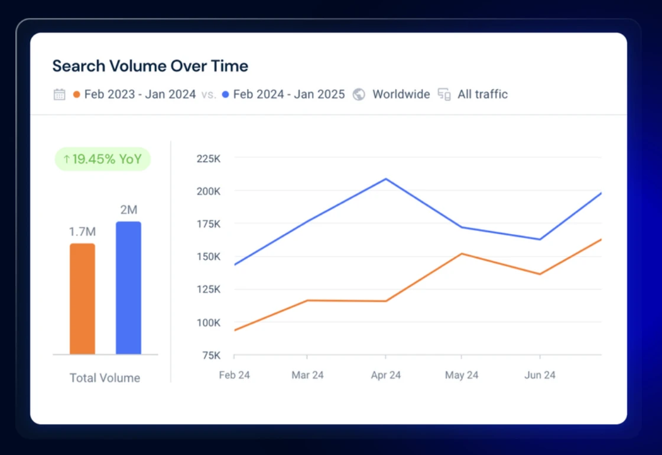Click the orange 1.7M total volume bar

pyautogui.click(x=82, y=299)
